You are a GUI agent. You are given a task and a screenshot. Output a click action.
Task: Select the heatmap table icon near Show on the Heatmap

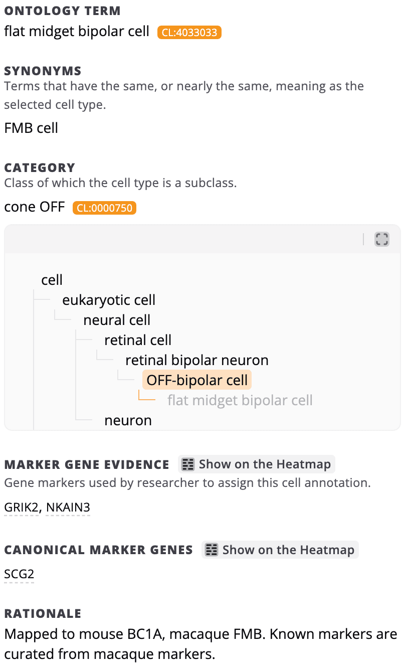pyautogui.click(x=188, y=464)
